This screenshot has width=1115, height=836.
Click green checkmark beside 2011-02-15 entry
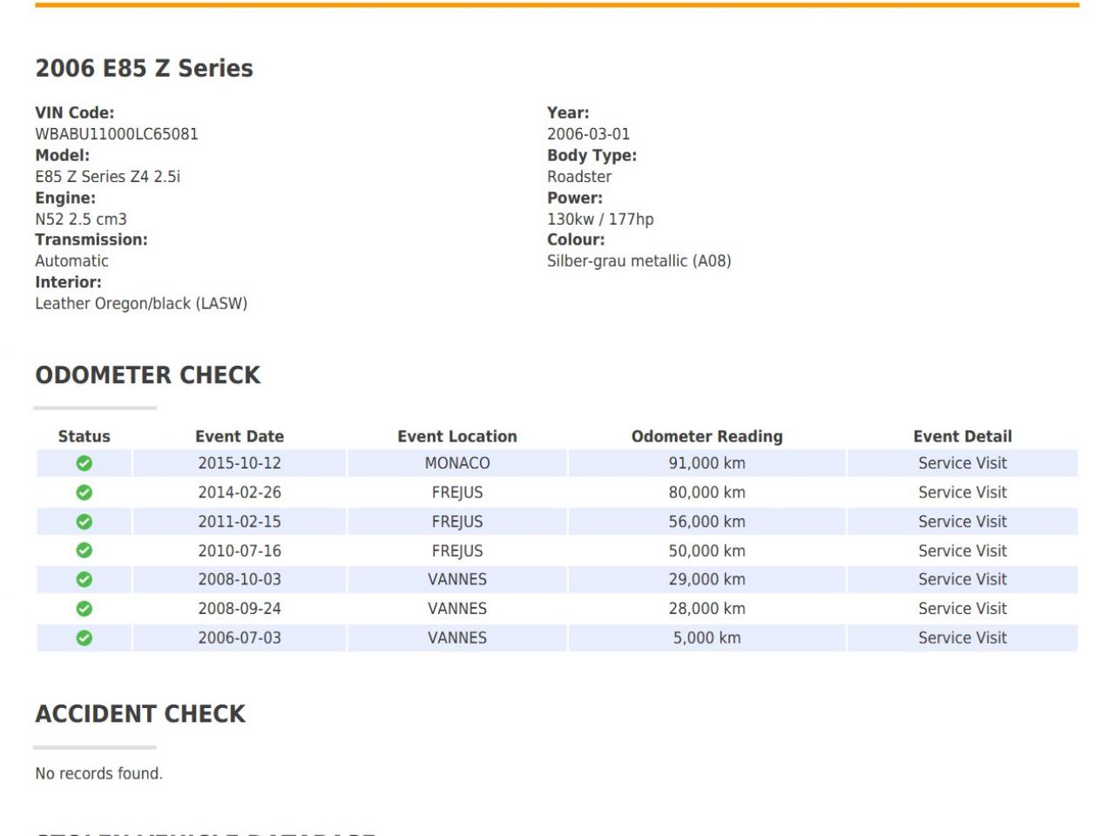[84, 522]
